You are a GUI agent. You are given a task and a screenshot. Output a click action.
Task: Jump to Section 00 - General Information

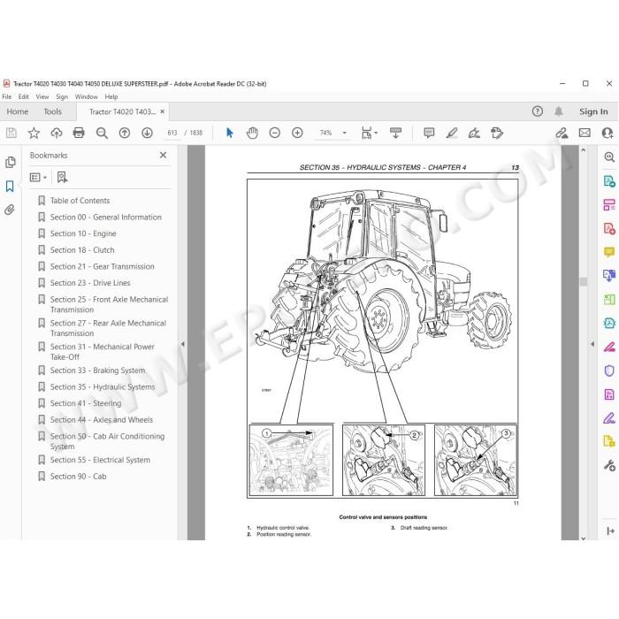pos(106,218)
